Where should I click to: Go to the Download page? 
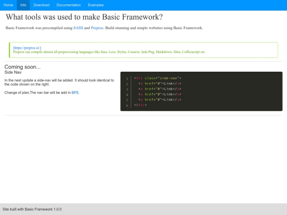click(41, 5)
